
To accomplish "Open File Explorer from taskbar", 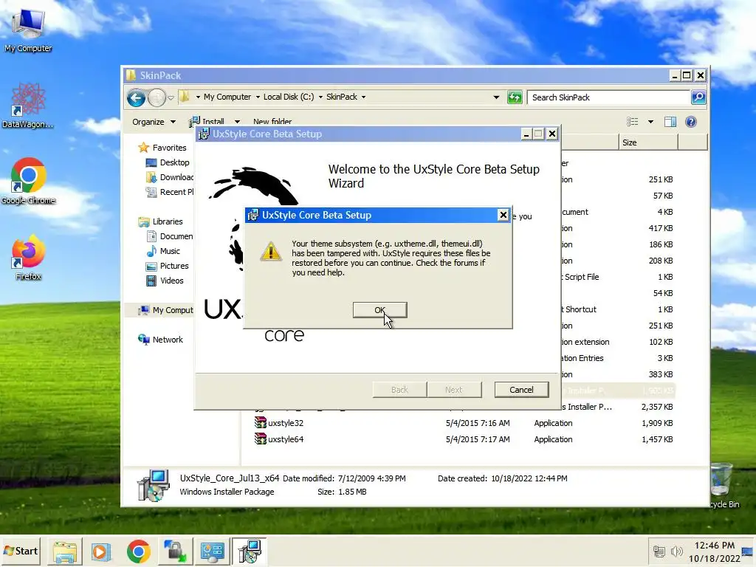I will [x=65, y=551].
